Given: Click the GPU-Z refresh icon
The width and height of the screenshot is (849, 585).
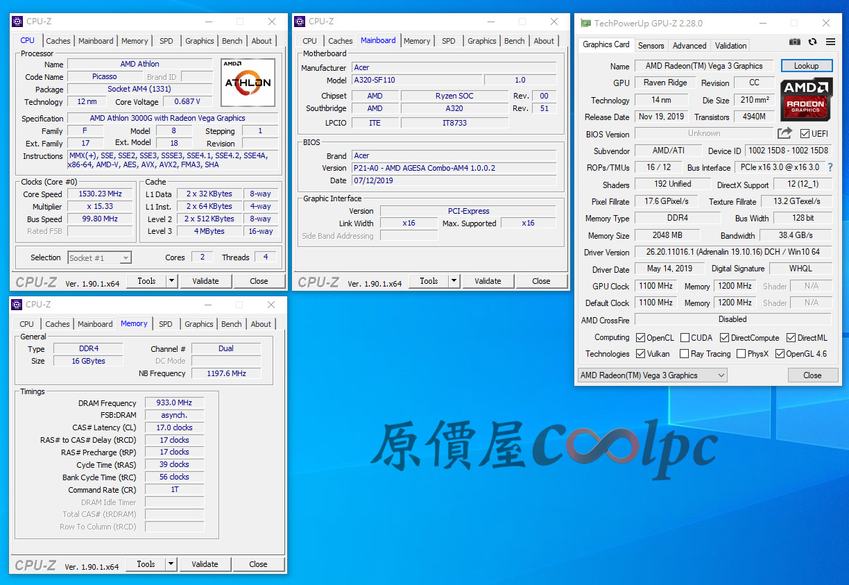Looking at the screenshot, I should coord(813,42).
